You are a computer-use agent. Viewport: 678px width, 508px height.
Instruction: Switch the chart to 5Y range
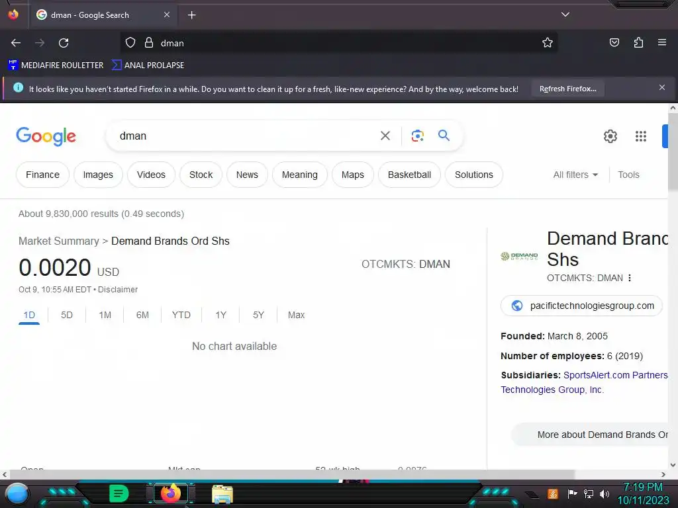258,315
